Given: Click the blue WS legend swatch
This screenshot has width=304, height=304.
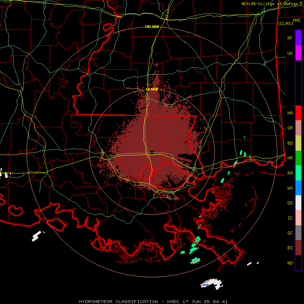Looking at the screenshot, I should click(x=298, y=188).
